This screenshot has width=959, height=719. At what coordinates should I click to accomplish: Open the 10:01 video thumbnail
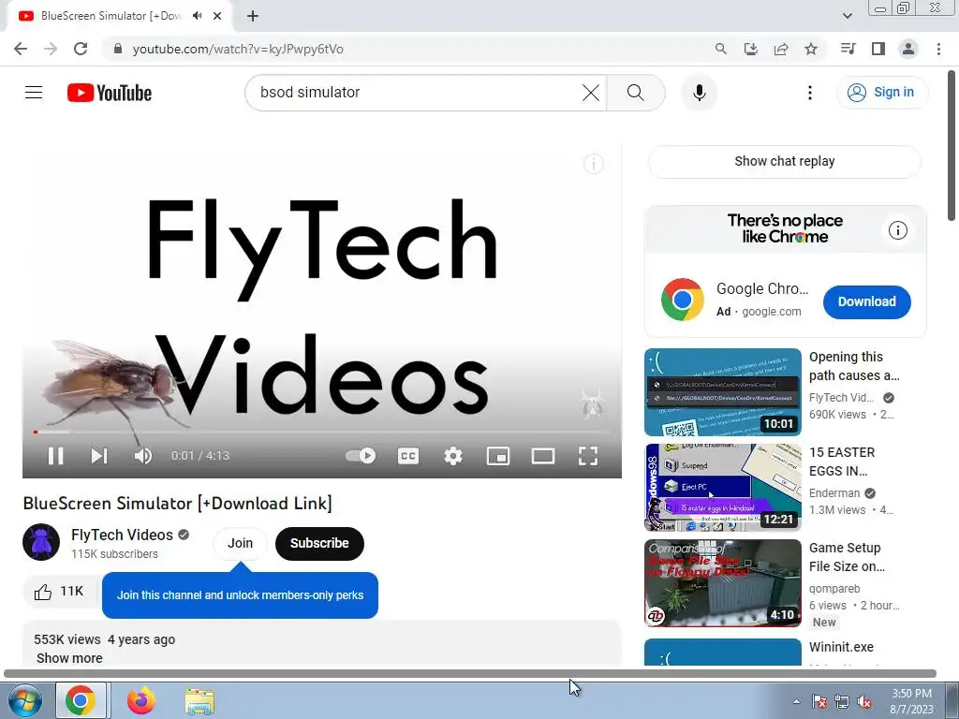tap(723, 392)
